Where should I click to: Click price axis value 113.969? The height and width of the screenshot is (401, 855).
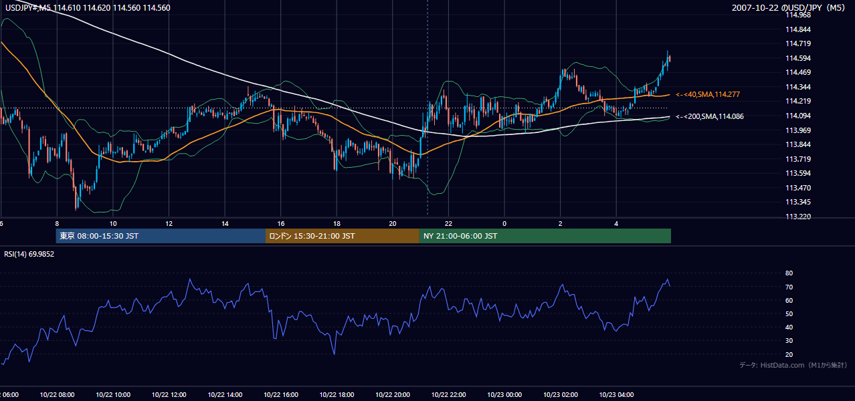coord(798,130)
